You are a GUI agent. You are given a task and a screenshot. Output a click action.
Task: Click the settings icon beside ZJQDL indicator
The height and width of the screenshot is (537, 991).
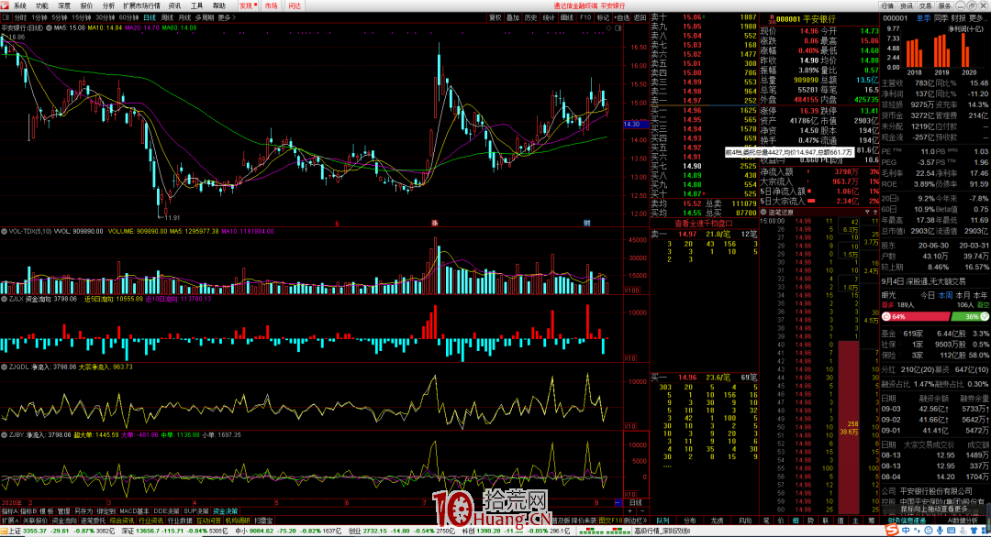4,367
